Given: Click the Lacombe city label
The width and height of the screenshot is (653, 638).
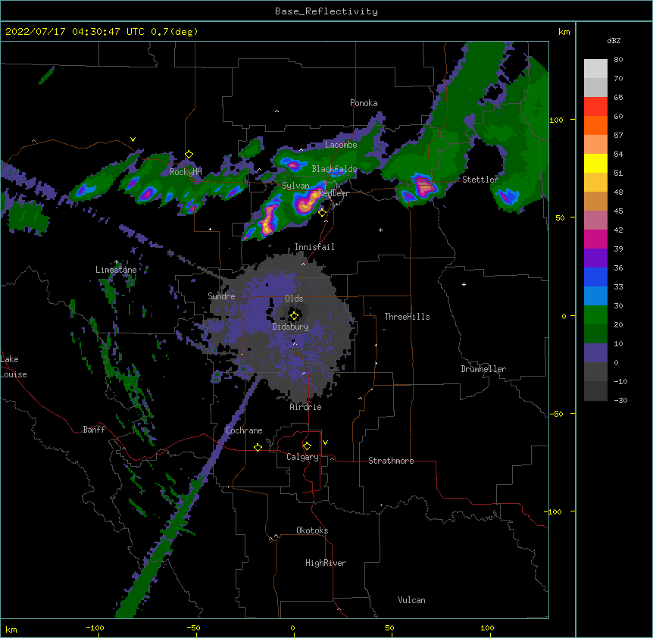Looking at the screenshot, I should (x=341, y=145).
